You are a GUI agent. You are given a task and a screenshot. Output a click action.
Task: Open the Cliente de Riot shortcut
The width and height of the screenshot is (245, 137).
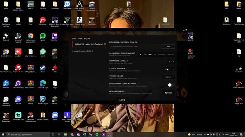[x=18, y=68]
